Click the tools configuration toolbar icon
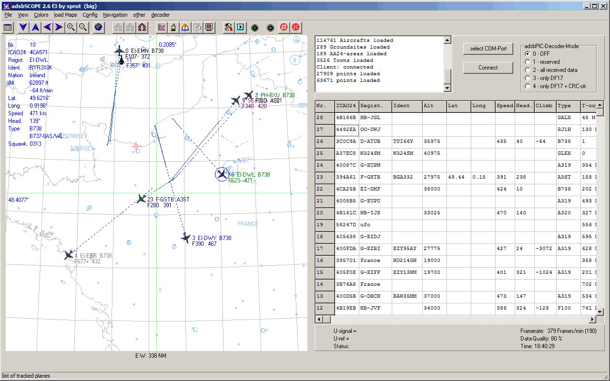Viewport: 610px width, 381px height. (228, 27)
